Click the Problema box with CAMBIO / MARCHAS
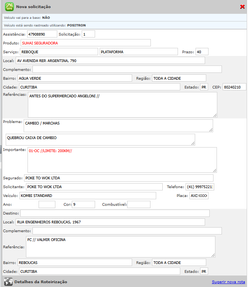 [118, 125]
